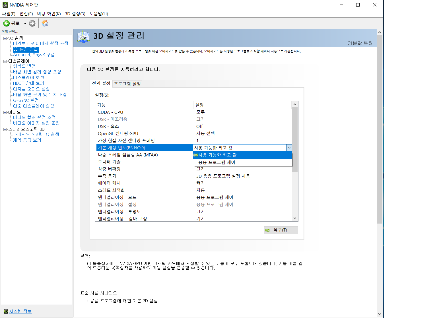437x318 pixels.
Task: Open the back history dropdown arrow
Action: point(25,23)
